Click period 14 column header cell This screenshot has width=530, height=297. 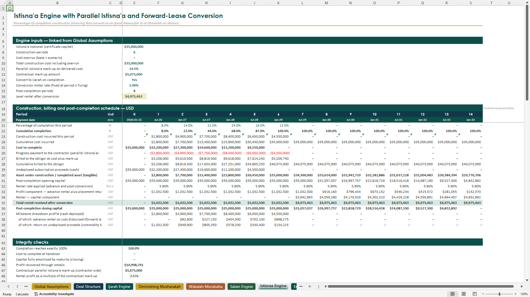tap(471, 114)
